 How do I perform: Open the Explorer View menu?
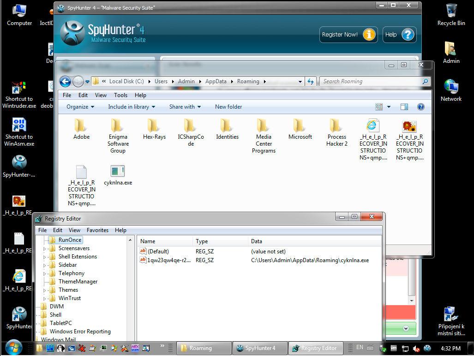click(x=101, y=95)
